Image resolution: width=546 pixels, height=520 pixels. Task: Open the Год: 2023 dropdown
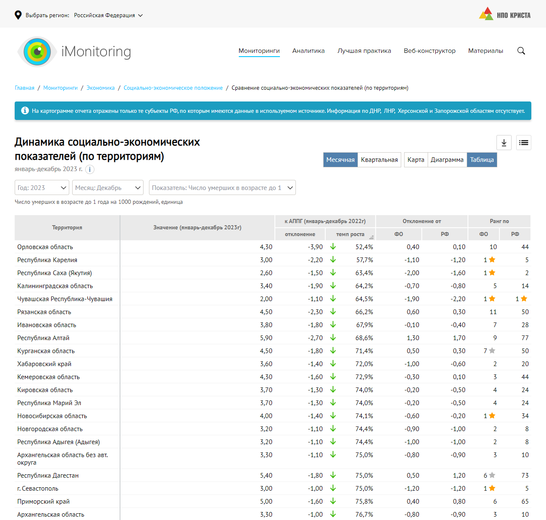pyautogui.click(x=42, y=187)
